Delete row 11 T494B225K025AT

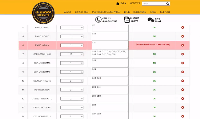click(182, 90)
